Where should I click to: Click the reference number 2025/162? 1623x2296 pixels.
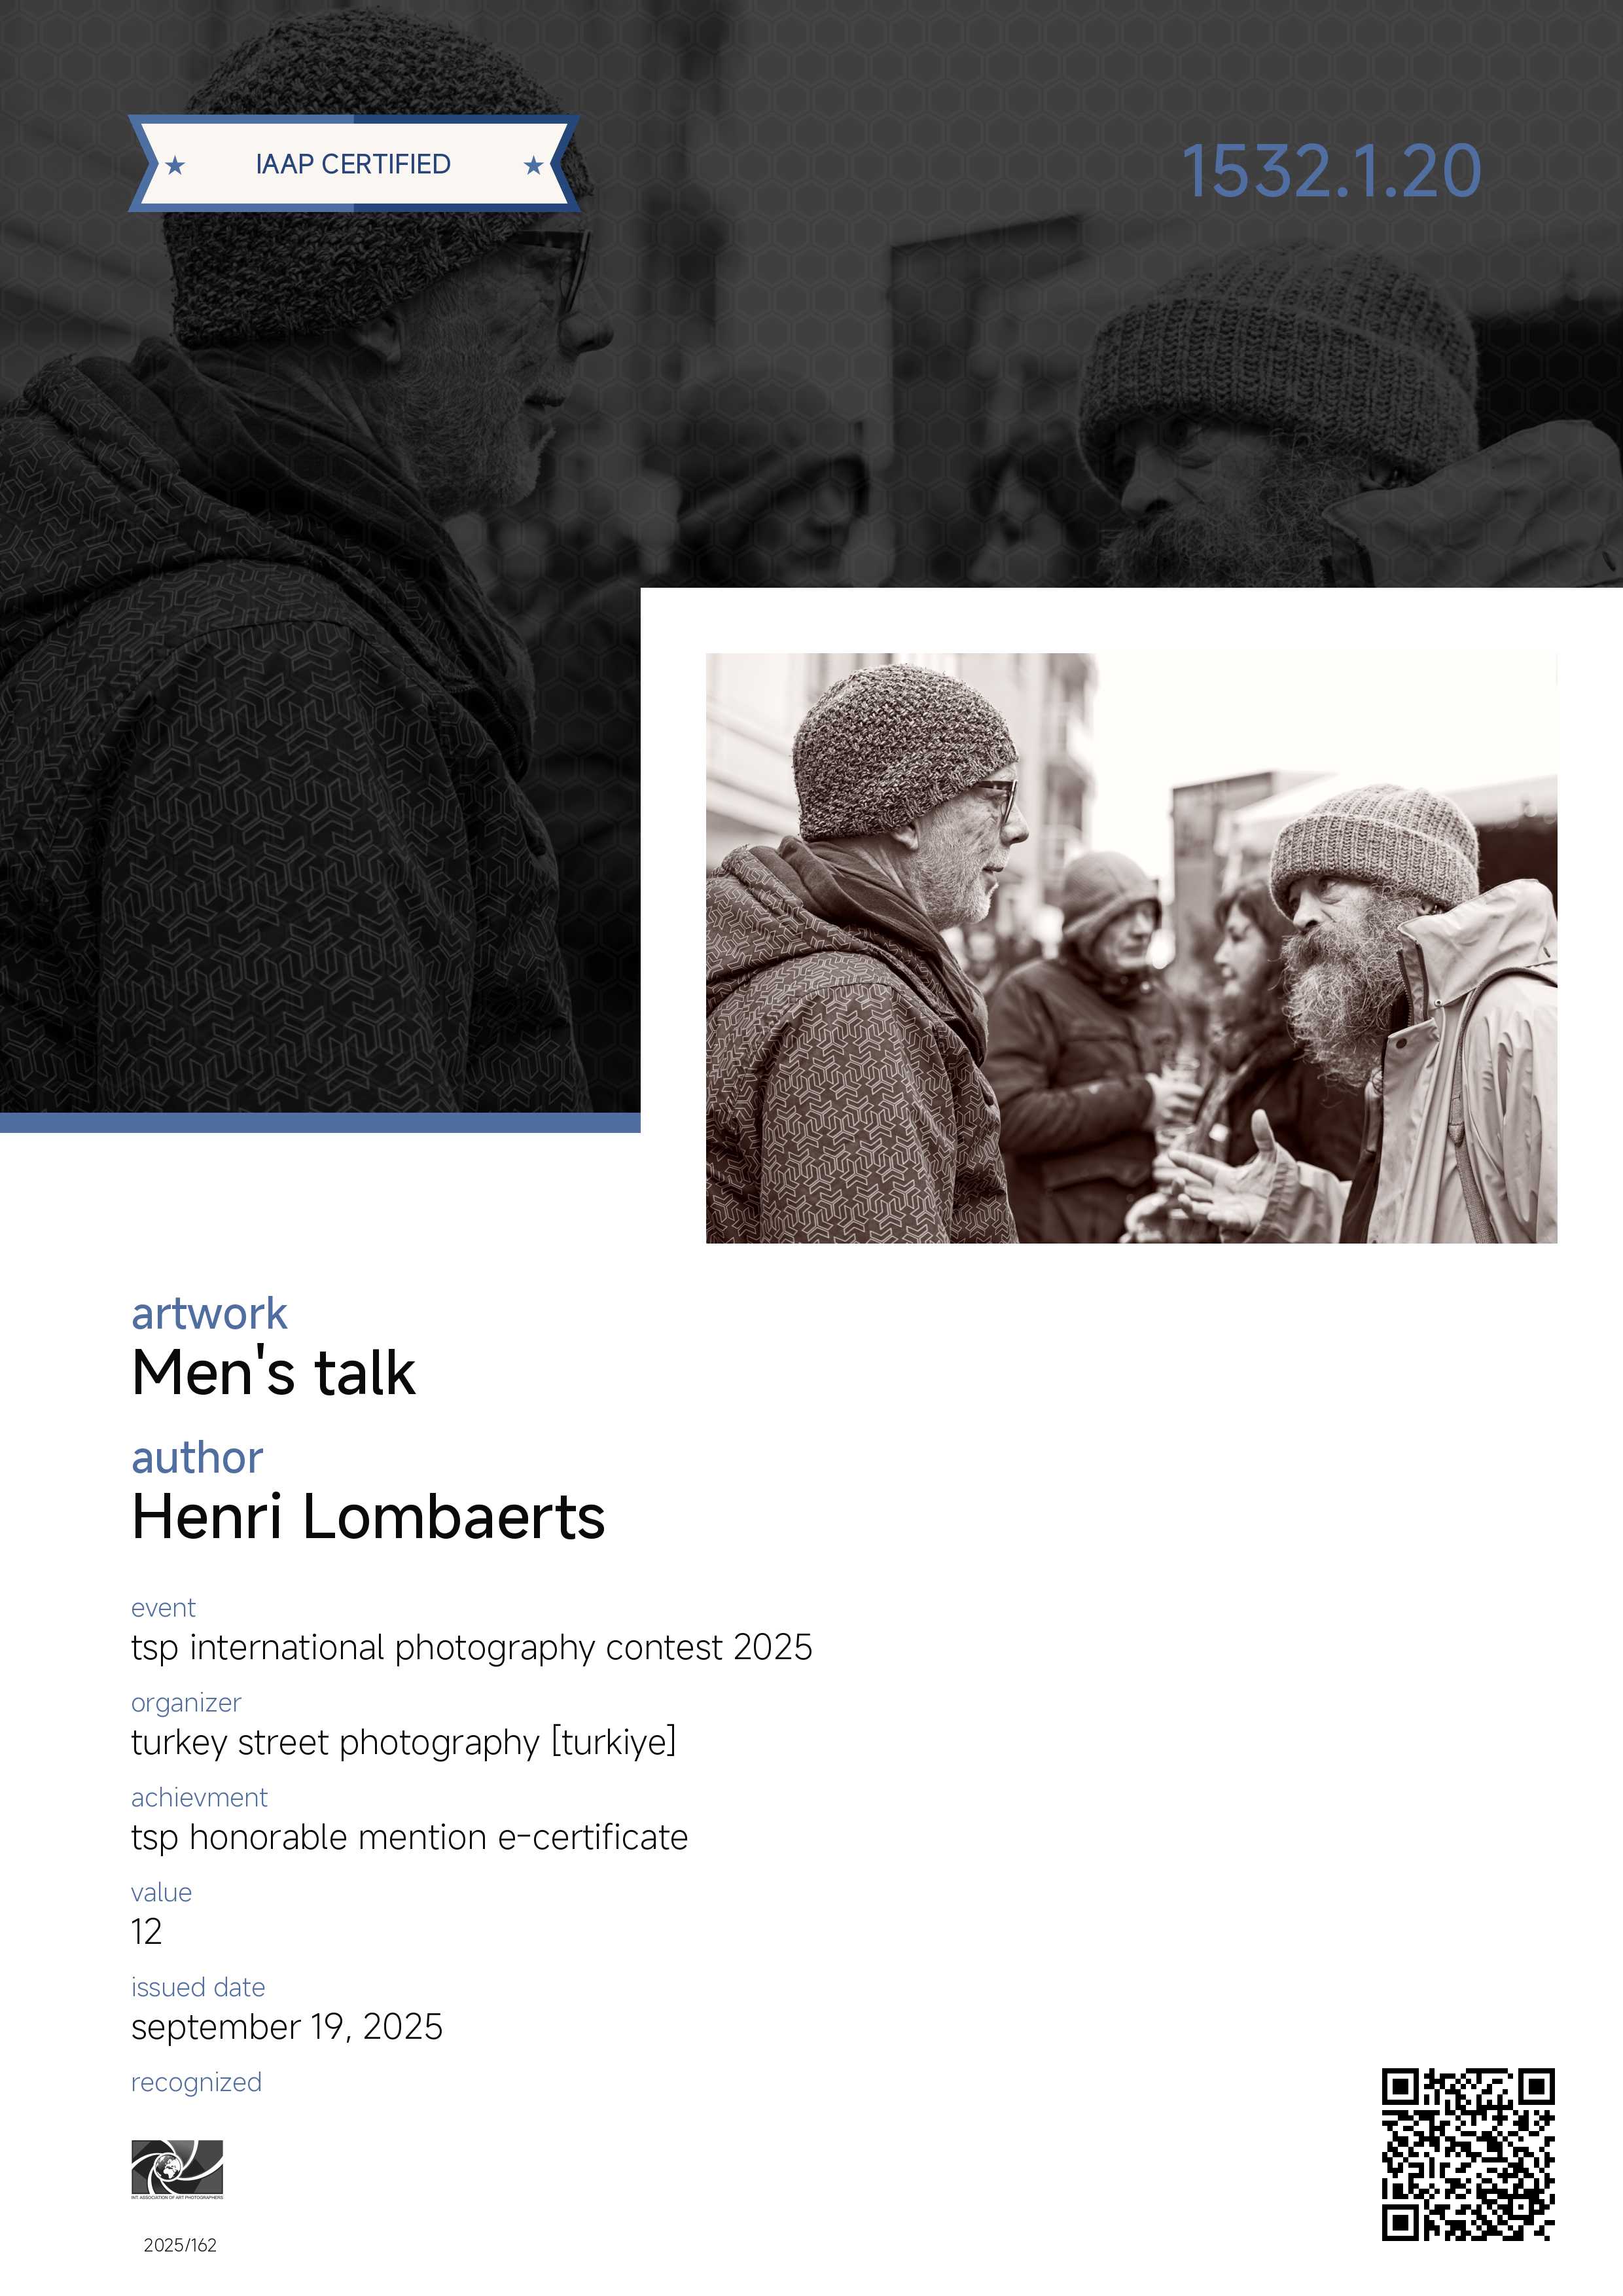tap(180, 2245)
